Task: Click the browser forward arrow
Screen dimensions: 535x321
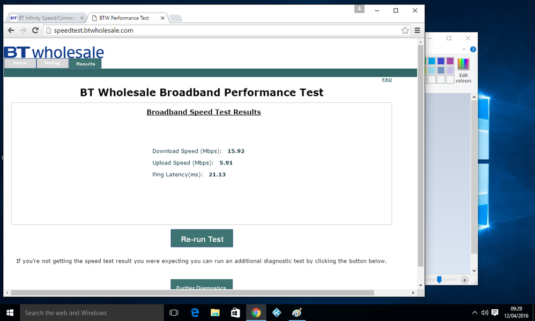Action: (x=23, y=31)
